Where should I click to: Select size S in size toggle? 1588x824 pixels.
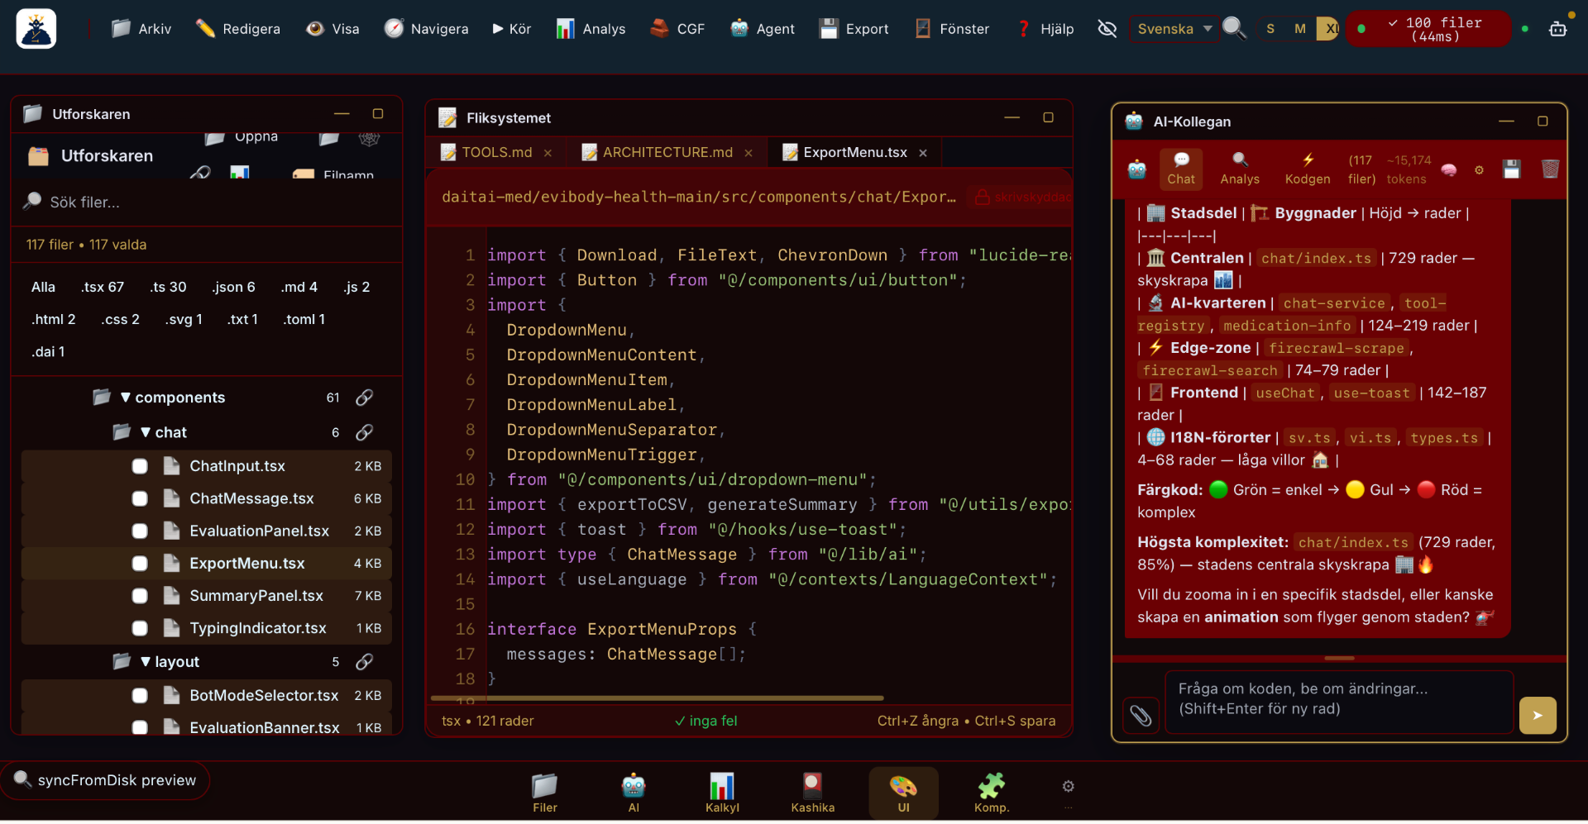[1270, 29]
